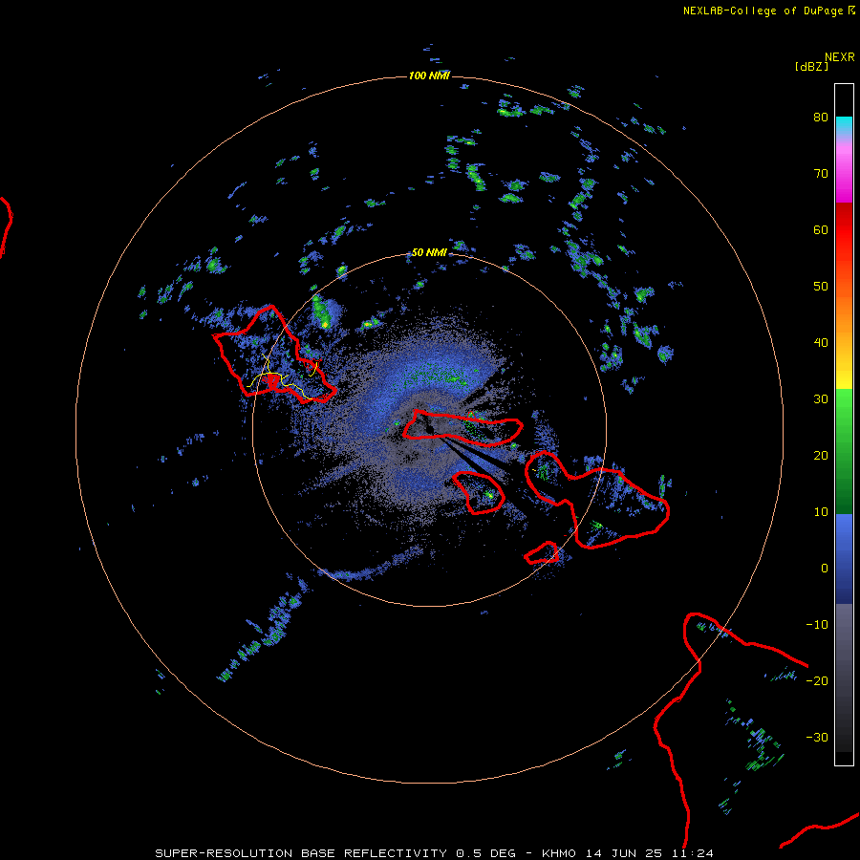Click the [dBZ] unit label
The height and width of the screenshot is (860, 860).
click(x=811, y=66)
